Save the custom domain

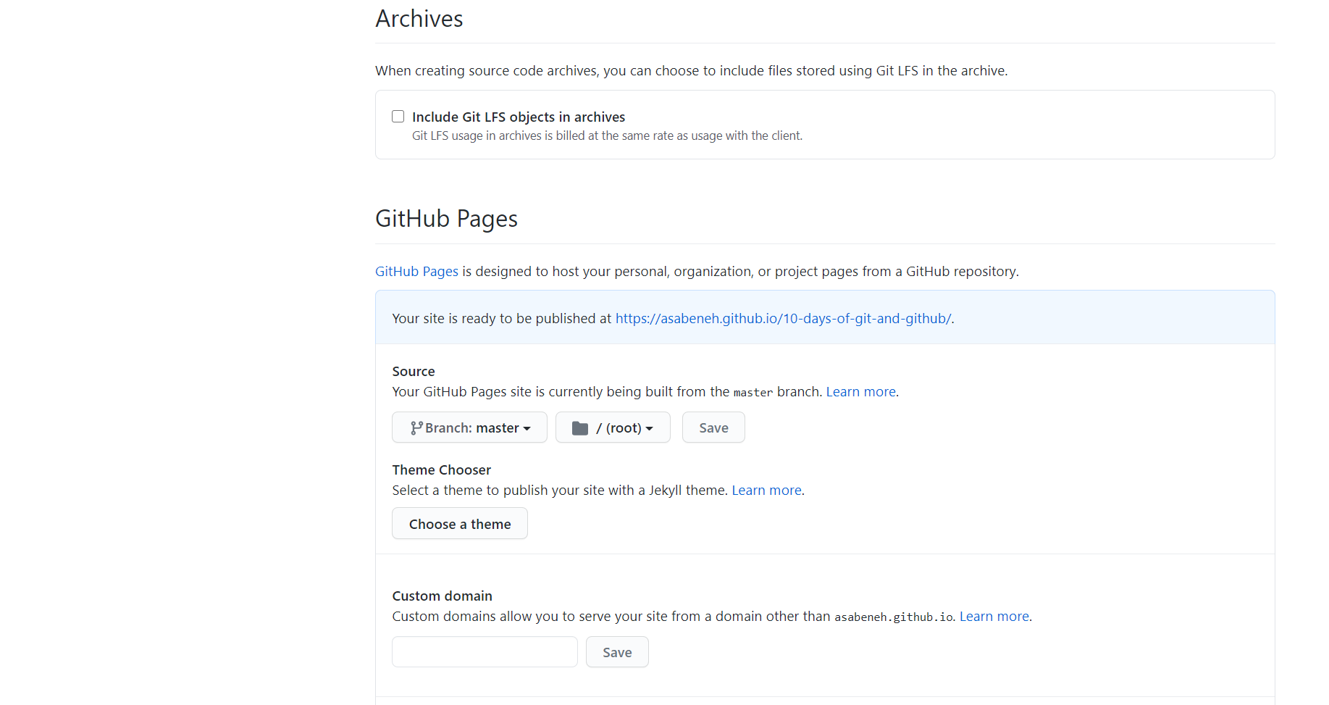click(x=617, y=652)
